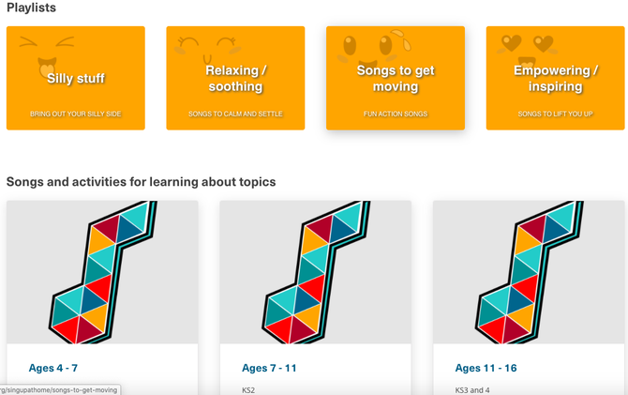628x395 pixels.
Task: Click the smiling closed-eyes face on Relaxing card
Action: point(207,50)
